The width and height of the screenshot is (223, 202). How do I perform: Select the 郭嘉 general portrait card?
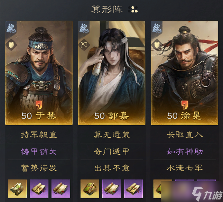[x=112, y=73]
